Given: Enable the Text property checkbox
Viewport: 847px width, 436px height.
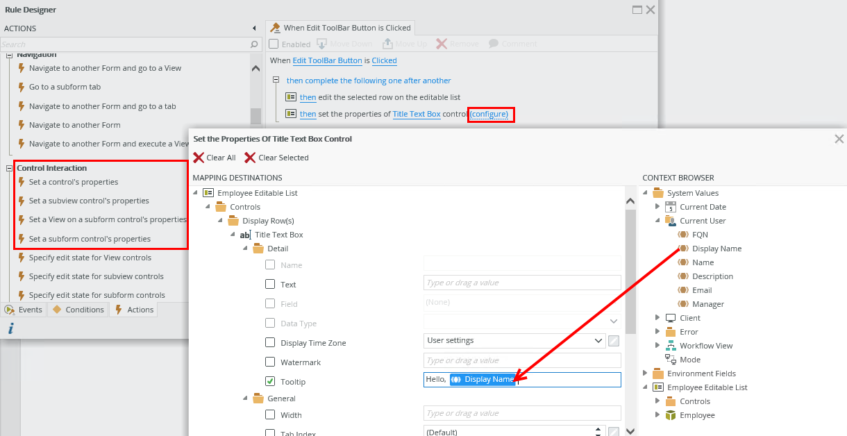Looking at the screenshot, I should coord(270,284).
